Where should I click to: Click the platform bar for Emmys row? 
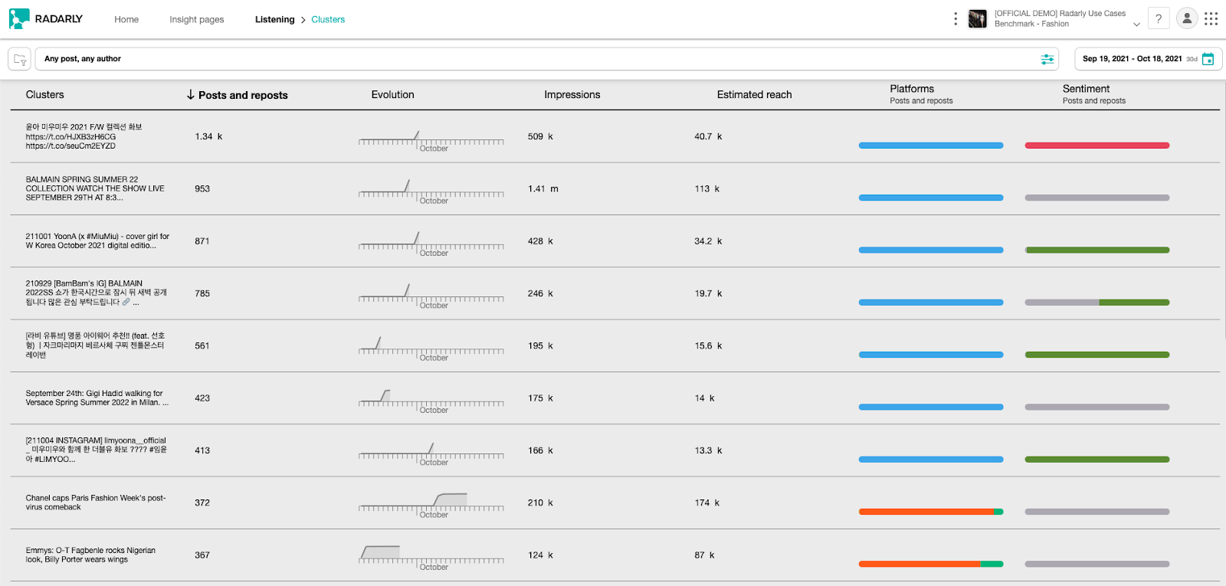click(931, 565)
